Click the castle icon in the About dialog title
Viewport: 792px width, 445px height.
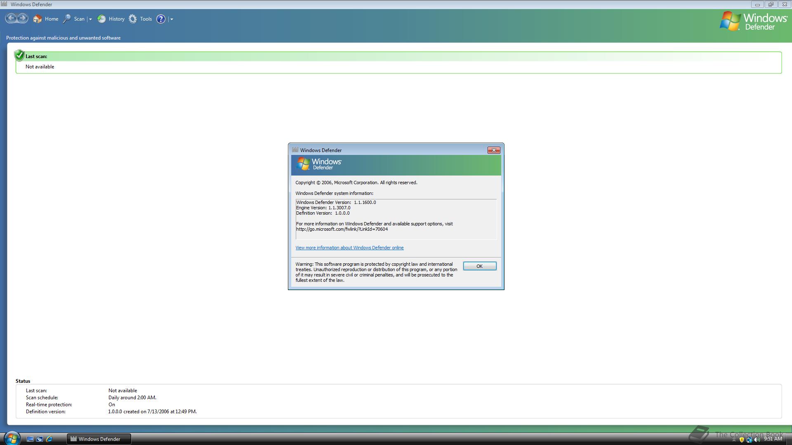(x=295, y=150)
